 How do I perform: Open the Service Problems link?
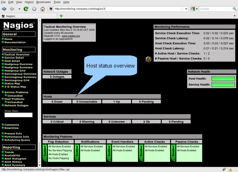tap(16, 92)
